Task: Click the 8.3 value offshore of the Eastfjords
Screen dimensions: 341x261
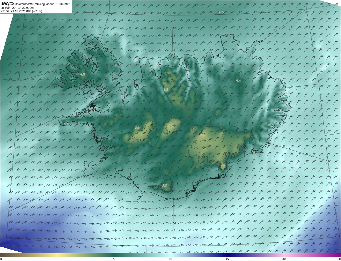Action: [x=312, y=114]
